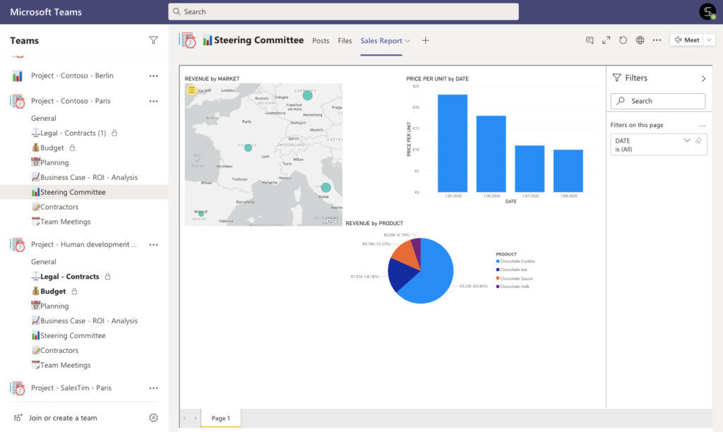Click the Project - Human development team icon

pyautogui.click(x=18, y=245)
